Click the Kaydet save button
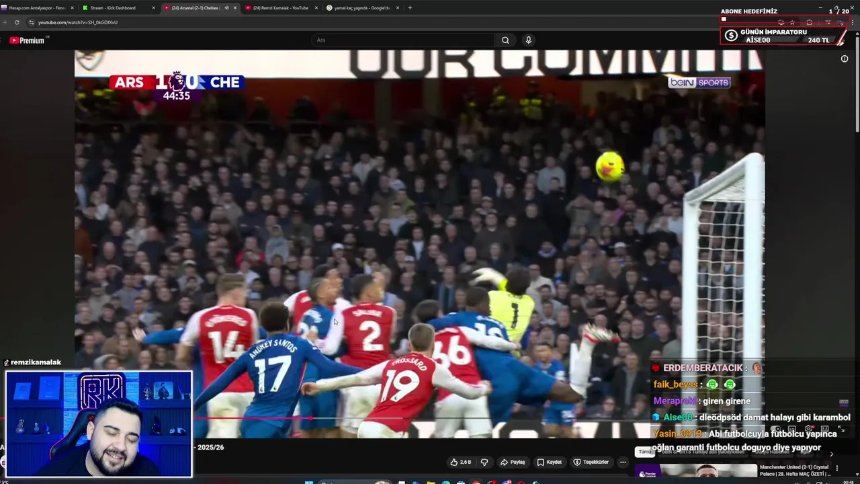Image resolution: width=860 pixels, height=484 pixels. point(550,462)
